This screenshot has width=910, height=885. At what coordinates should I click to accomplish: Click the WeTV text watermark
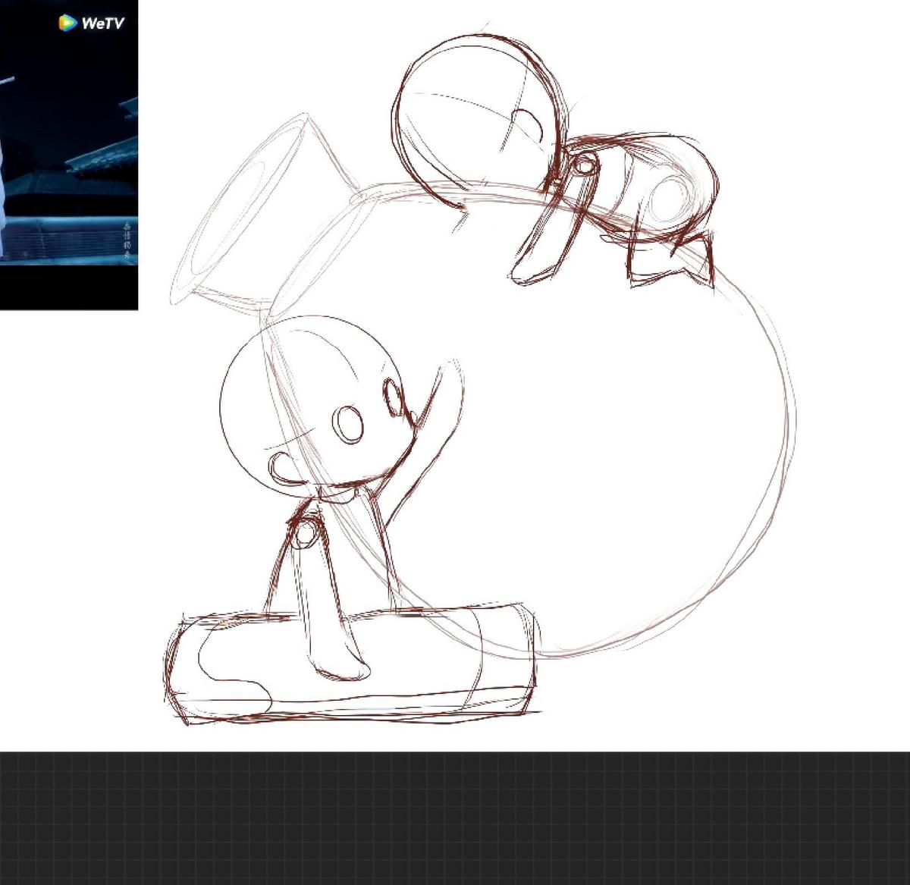[x=102, y=24]
